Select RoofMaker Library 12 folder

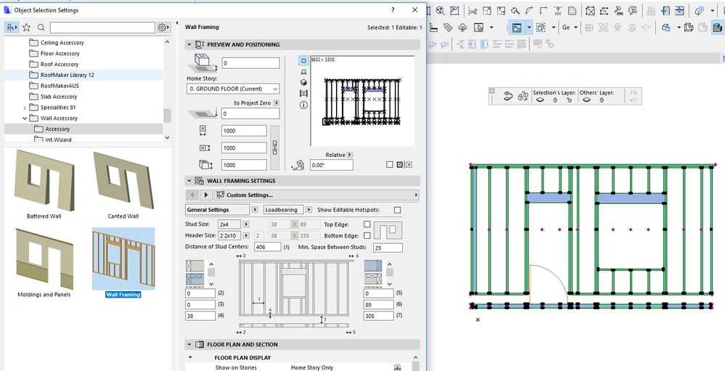67,75
